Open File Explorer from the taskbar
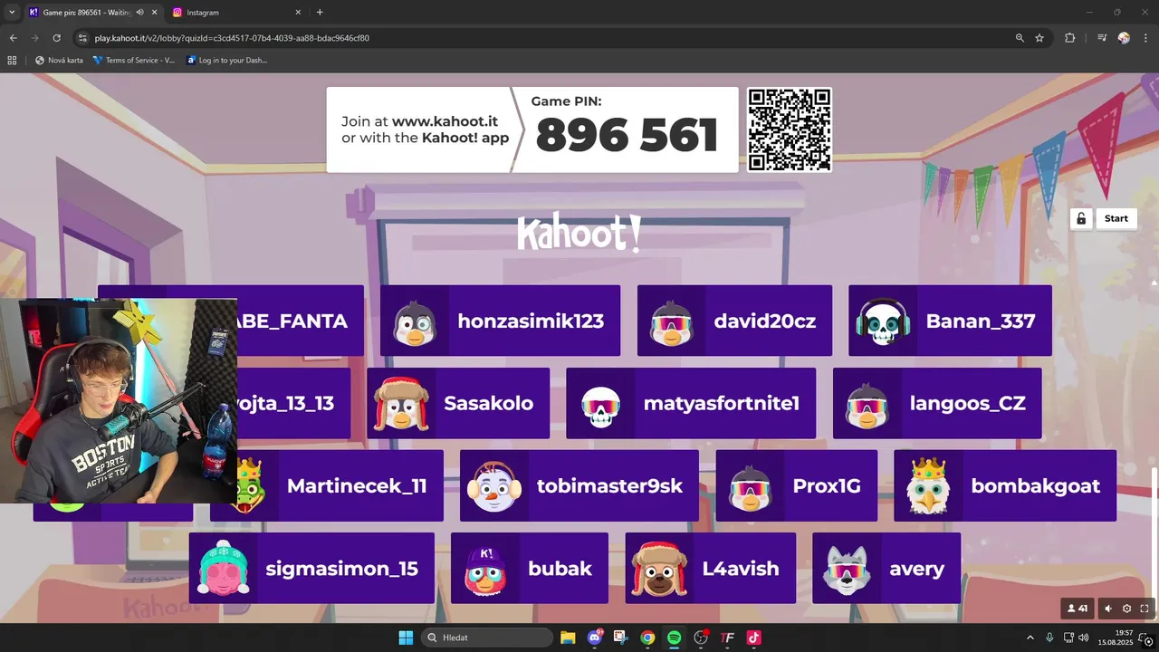Viewport: 1159px width, 652px height. tap(568, 638)
